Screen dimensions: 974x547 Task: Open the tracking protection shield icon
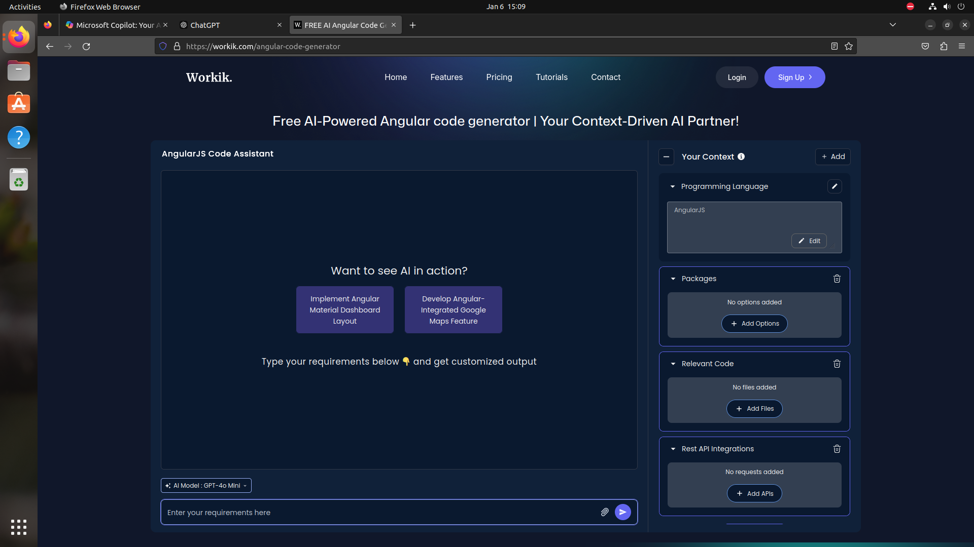pos(163,46)
